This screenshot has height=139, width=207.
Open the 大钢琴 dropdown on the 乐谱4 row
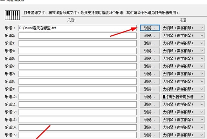tap(183, 51)
